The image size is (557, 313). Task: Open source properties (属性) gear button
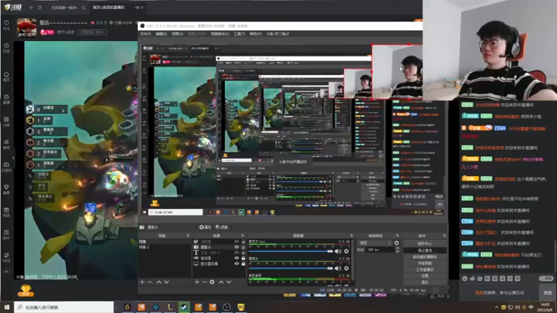click(205, 227)
